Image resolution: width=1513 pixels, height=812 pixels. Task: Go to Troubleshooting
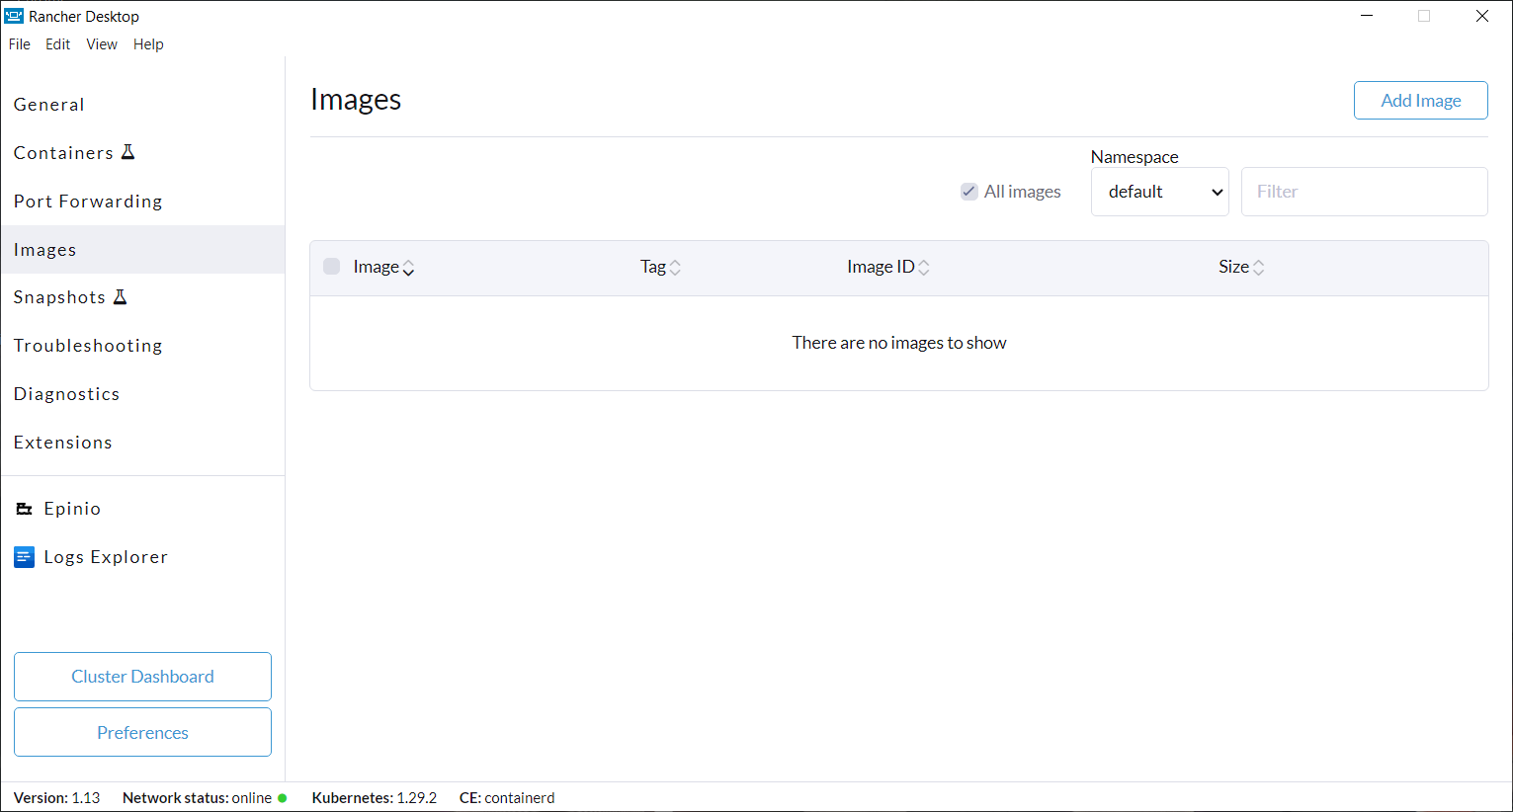142,346
